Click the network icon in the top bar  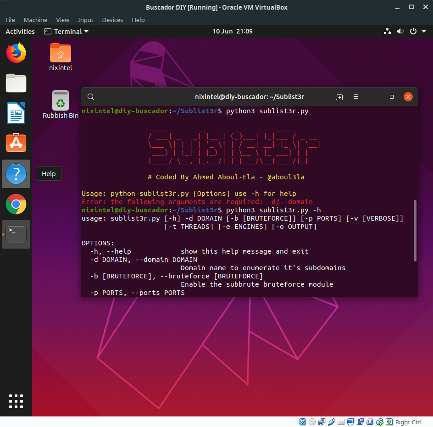[x=387, y=31]
